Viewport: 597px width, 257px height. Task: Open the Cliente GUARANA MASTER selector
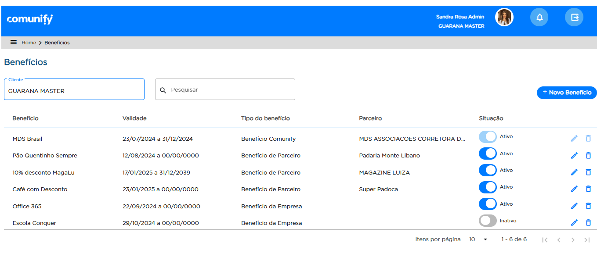[74, 90]
